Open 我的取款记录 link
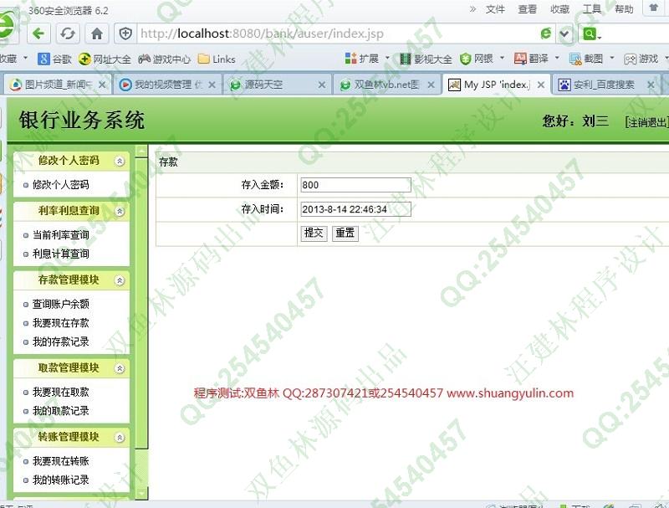The height and width of the screenshot is (508, 669). coord(60,411)
